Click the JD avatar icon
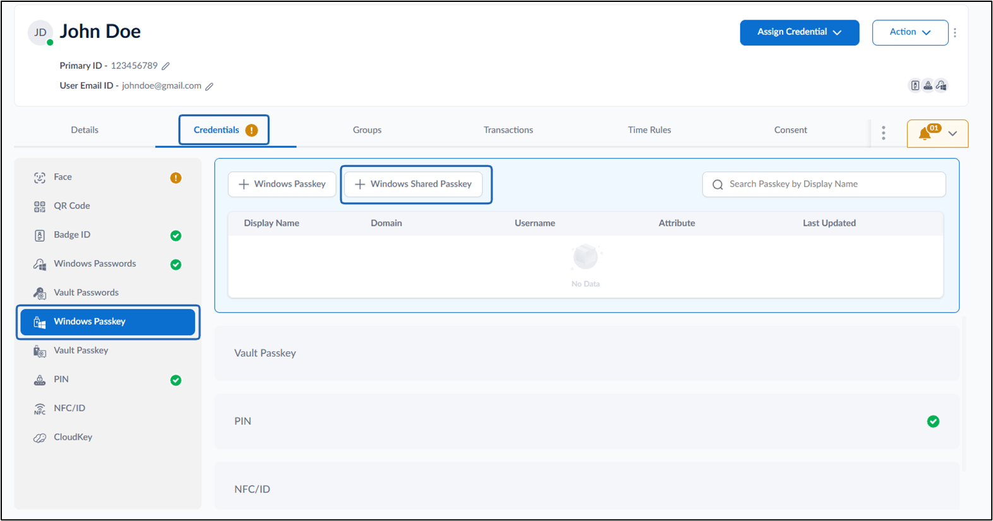This screenshot has width=993, height=521. [40, 32]
